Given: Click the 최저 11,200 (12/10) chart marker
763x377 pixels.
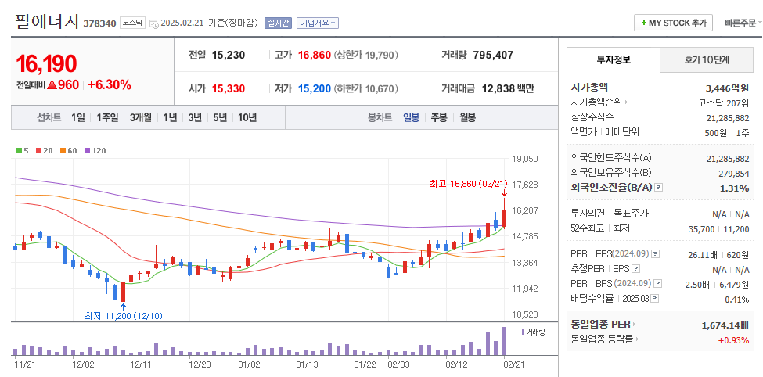Looking at the screenshot, I should coord(124,316).
